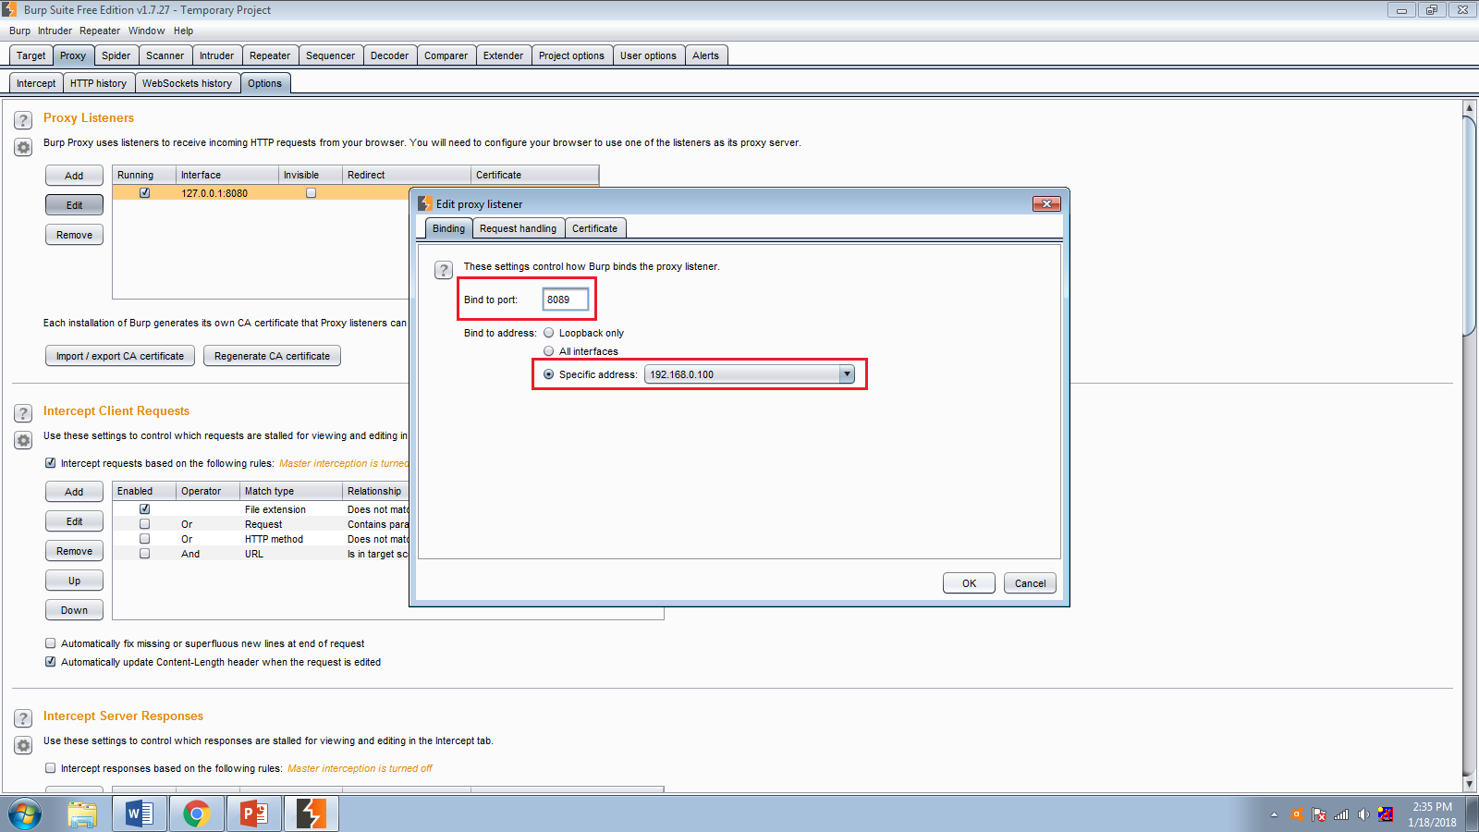Open Intercept Server Responses gear options
The width and height of the screenshot is (1479, 832).
23,745
